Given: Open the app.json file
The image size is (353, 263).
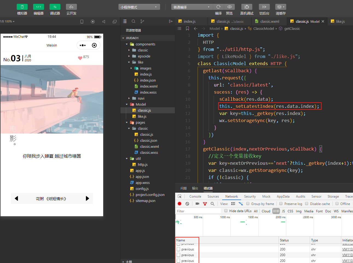Looking at the screenshot, I should coord(142,177).
